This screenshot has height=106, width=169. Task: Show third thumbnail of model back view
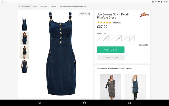click(24, 52)
